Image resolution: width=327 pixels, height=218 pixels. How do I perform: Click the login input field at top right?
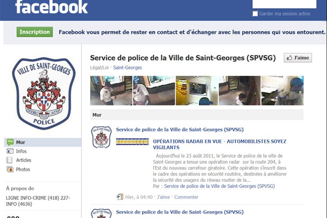(x=284, y=4)
